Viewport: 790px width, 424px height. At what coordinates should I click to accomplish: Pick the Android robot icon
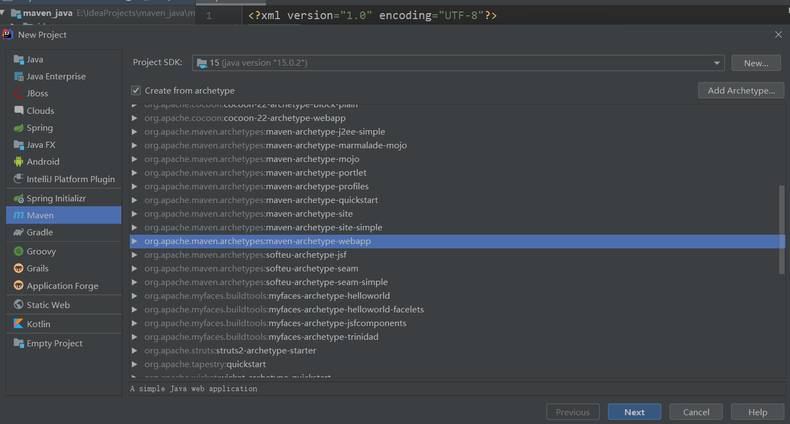[x=19, y=162]
